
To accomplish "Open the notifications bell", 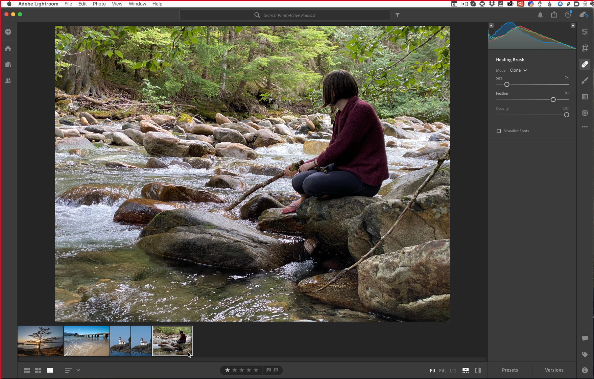I will pos(540,15).
